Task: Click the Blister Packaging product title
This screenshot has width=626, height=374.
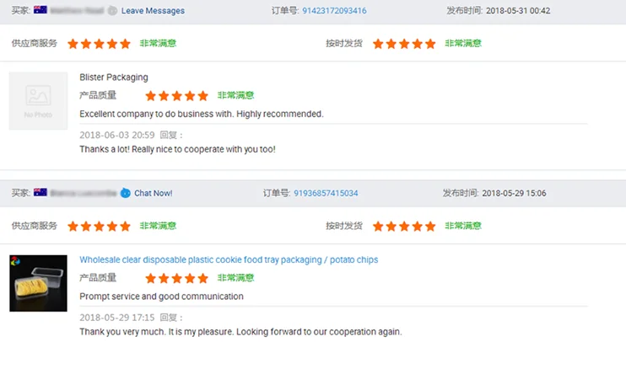Action: pyautogui.click(x=114, y=77)
